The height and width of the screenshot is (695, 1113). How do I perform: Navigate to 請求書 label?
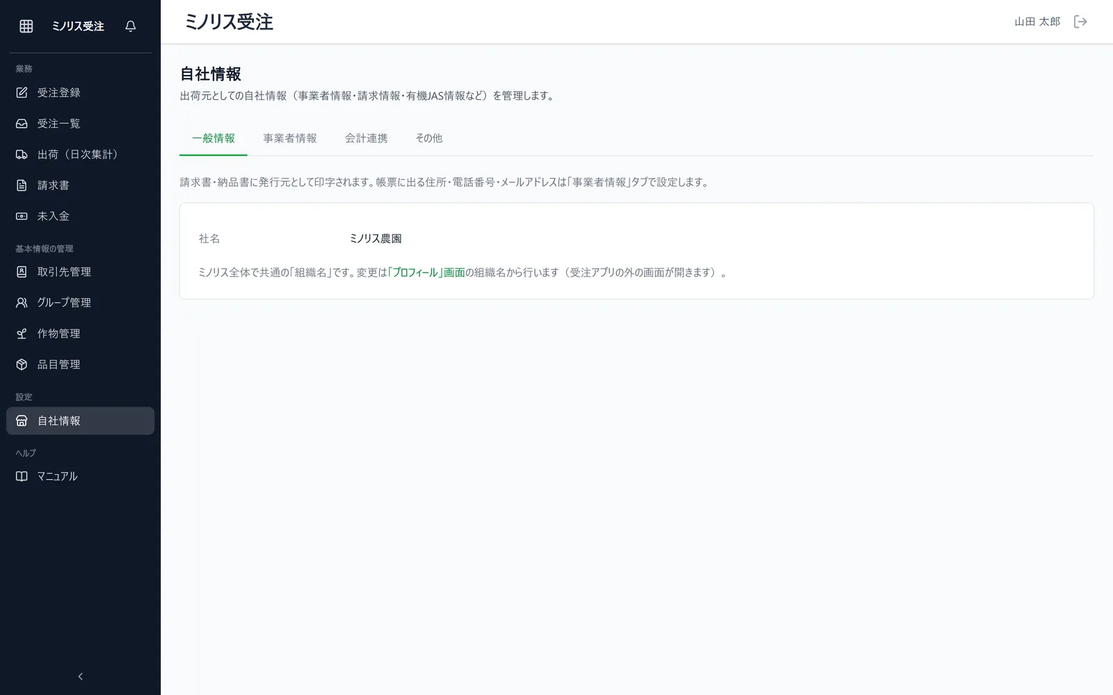54,186
